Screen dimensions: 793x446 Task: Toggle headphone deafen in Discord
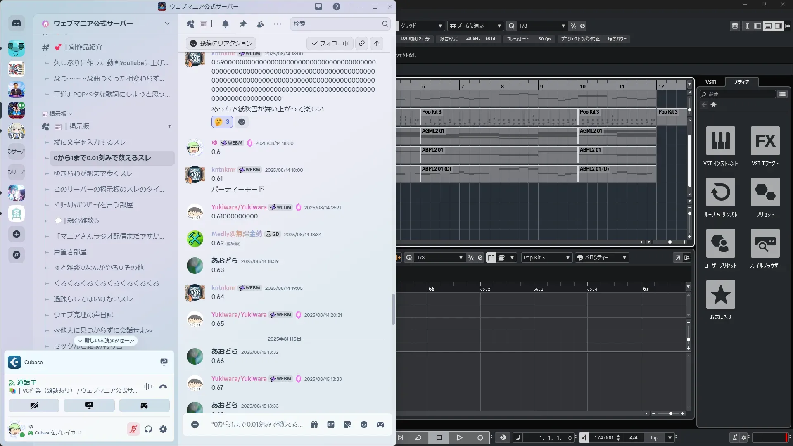[148, 429]
